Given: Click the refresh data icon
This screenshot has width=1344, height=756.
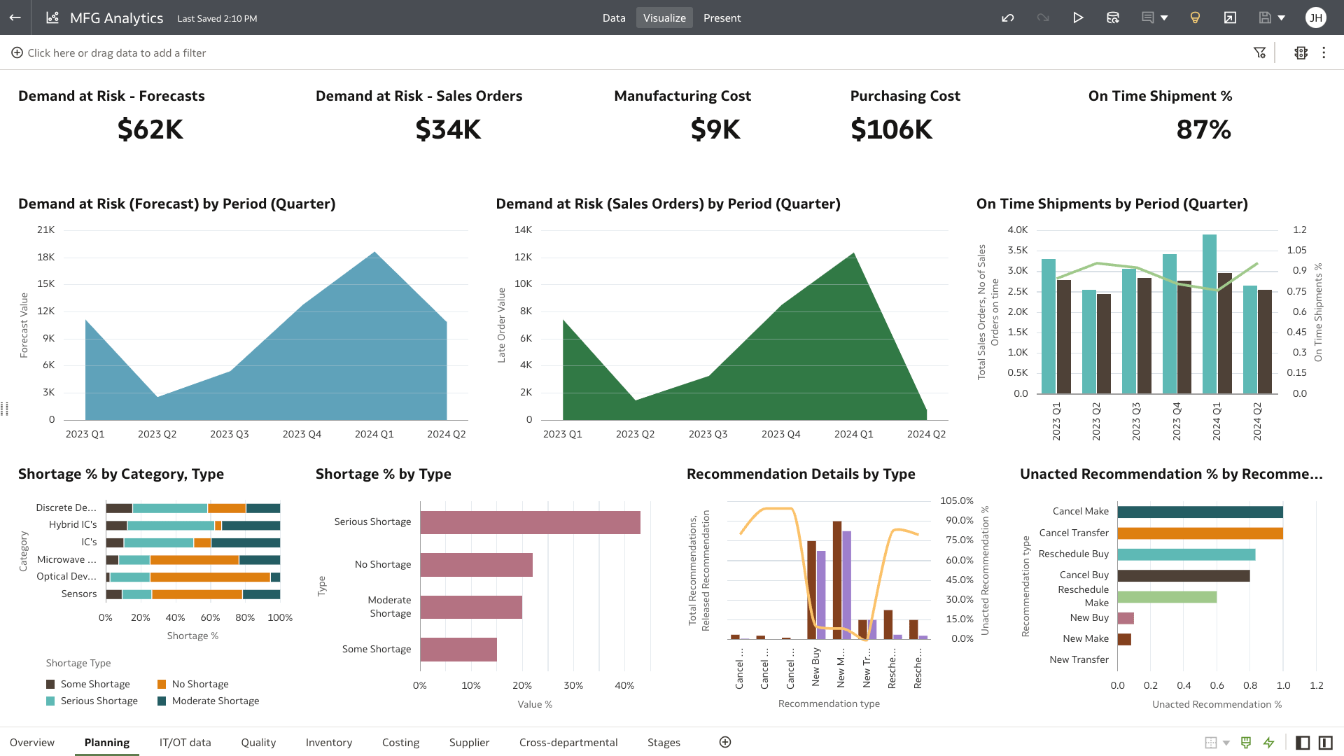Looking at the screenshot, I should pyautogui.click(x=1113, y=17).
